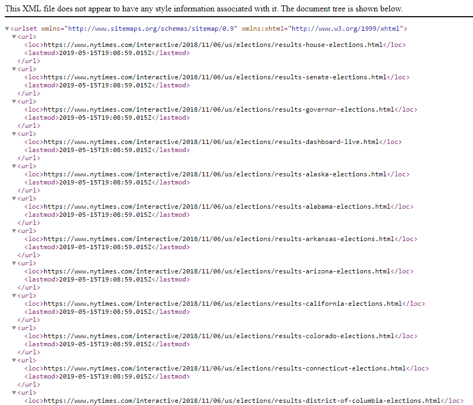
Task: Click the results-california-elections.html loc URL
Action: 223,304
